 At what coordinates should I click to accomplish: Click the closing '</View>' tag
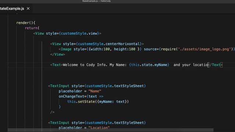[x=58, y=54]
